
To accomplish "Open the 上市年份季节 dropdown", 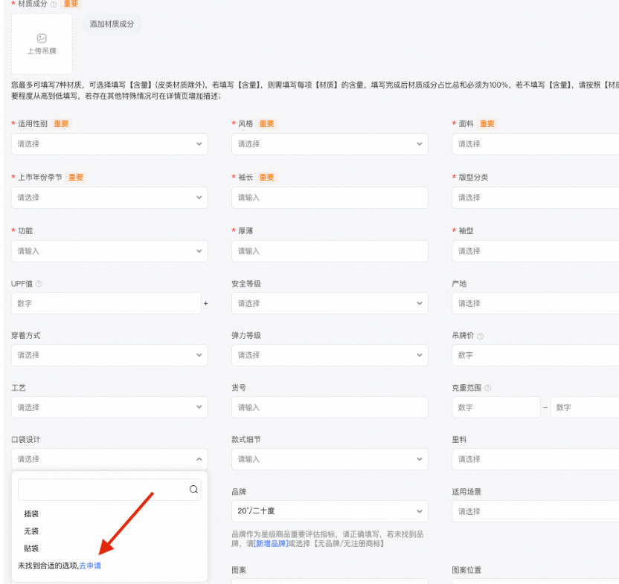I will 109,198.
